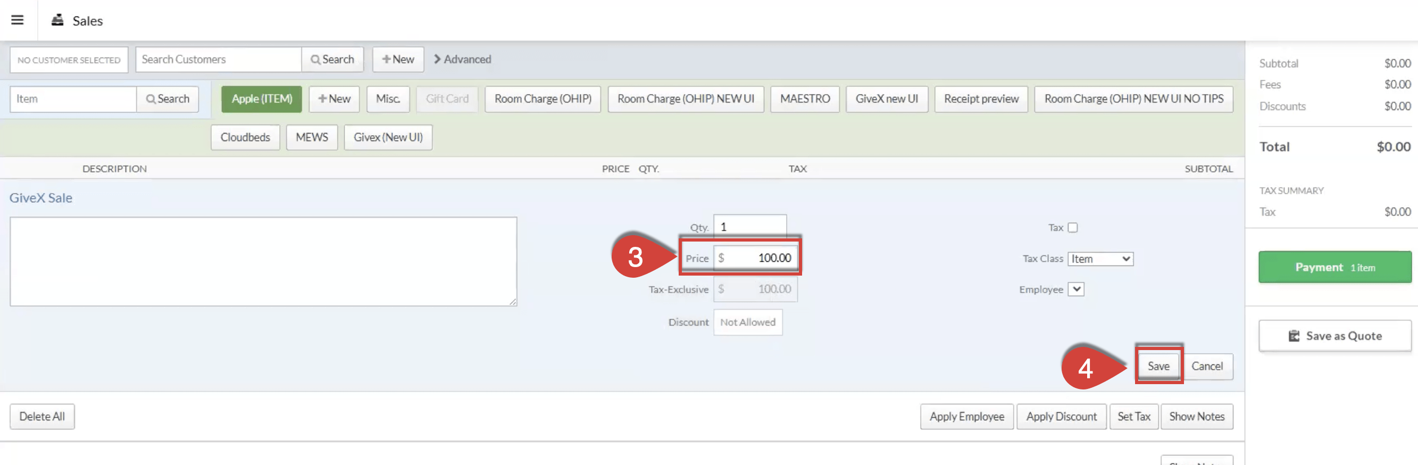Screen dimensions: 1418x465
Task: Open the GiveX Sale item link
Action: [x=41, y=198]
